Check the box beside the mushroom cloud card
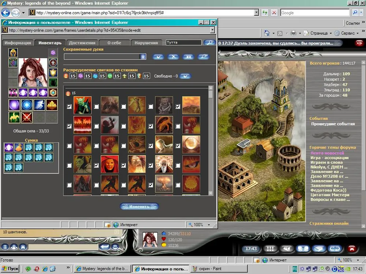The height and width of the screenshot is (274, 366). [x=151, y=185]
